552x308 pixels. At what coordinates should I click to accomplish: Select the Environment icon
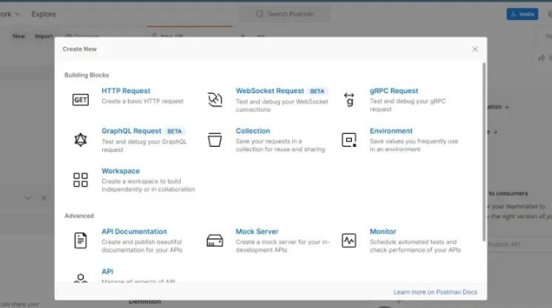pyautogui.click(x=349, y=139)
